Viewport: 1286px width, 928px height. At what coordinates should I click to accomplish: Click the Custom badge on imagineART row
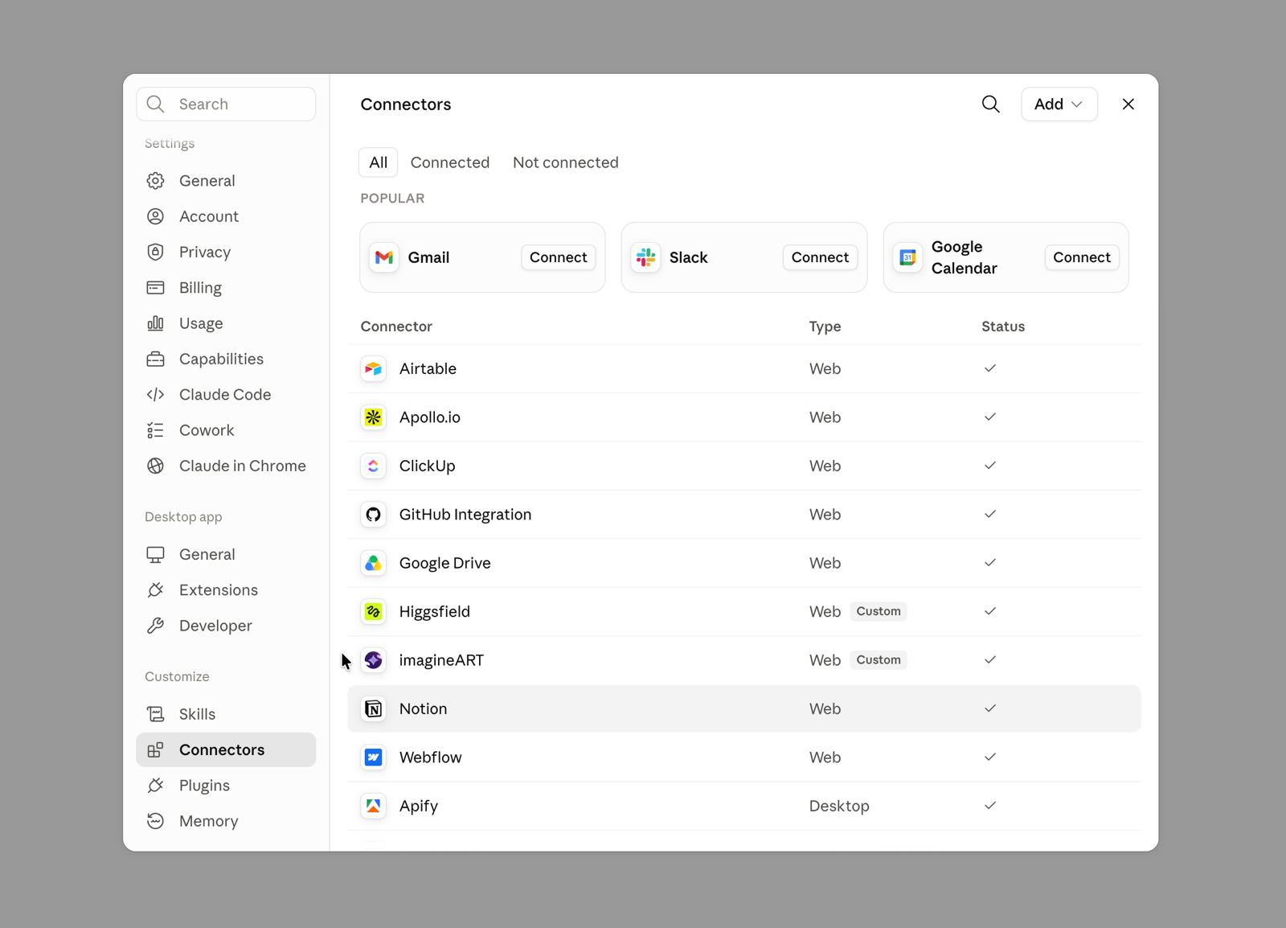(x=878, y=660)
